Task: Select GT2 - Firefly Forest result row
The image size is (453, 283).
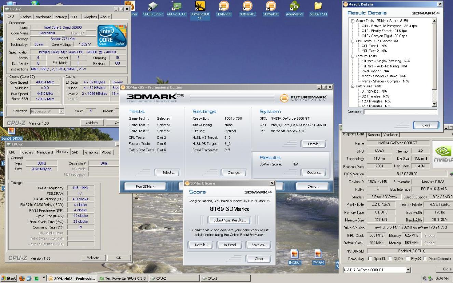Action: (384, 31)
